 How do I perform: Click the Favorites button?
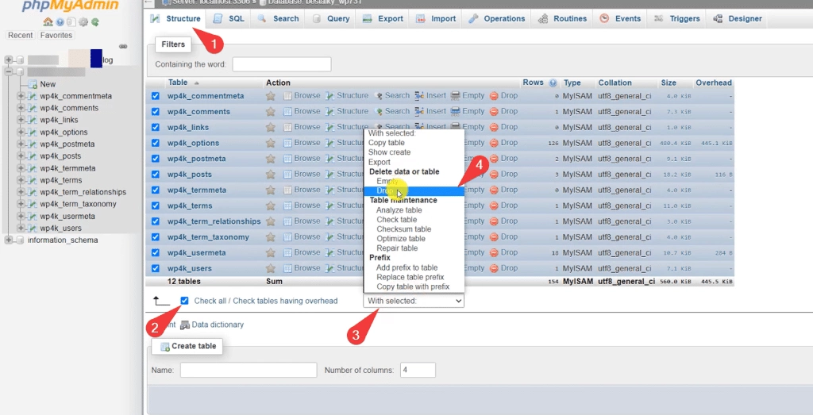coord(56,35)
